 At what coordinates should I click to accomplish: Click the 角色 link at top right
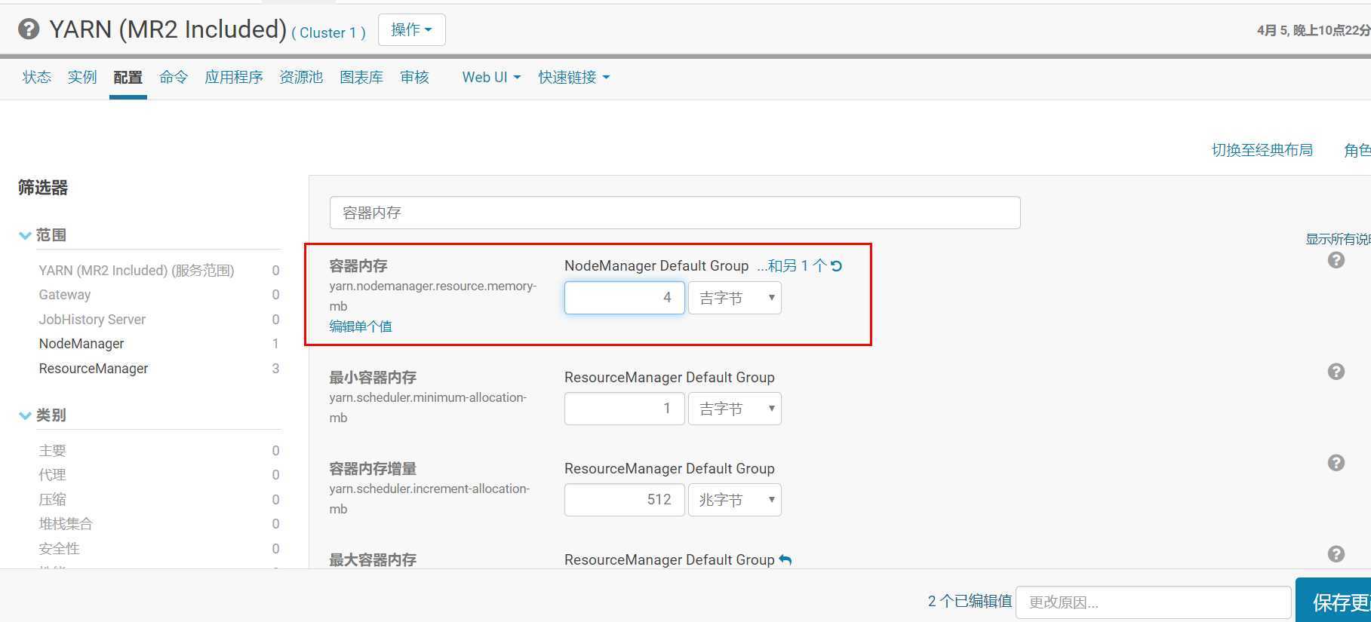click(1357, 150)
